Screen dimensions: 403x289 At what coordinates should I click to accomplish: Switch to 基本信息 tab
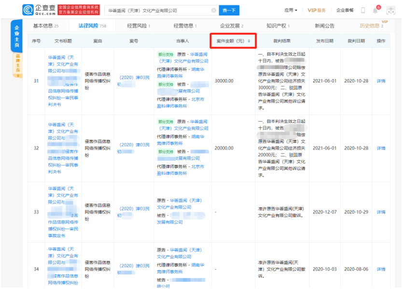[46, 26]
